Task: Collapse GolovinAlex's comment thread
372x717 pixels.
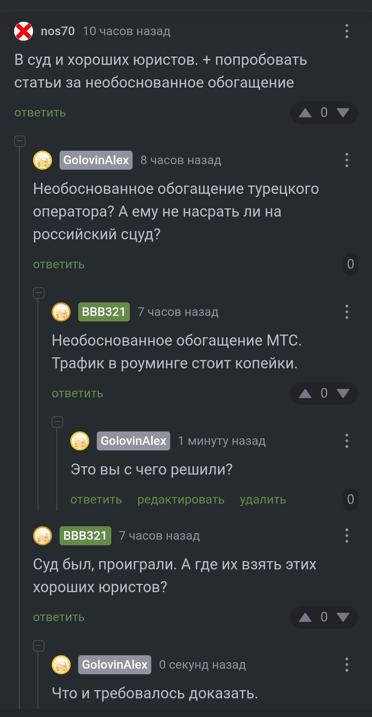Action: click(19, 141)
